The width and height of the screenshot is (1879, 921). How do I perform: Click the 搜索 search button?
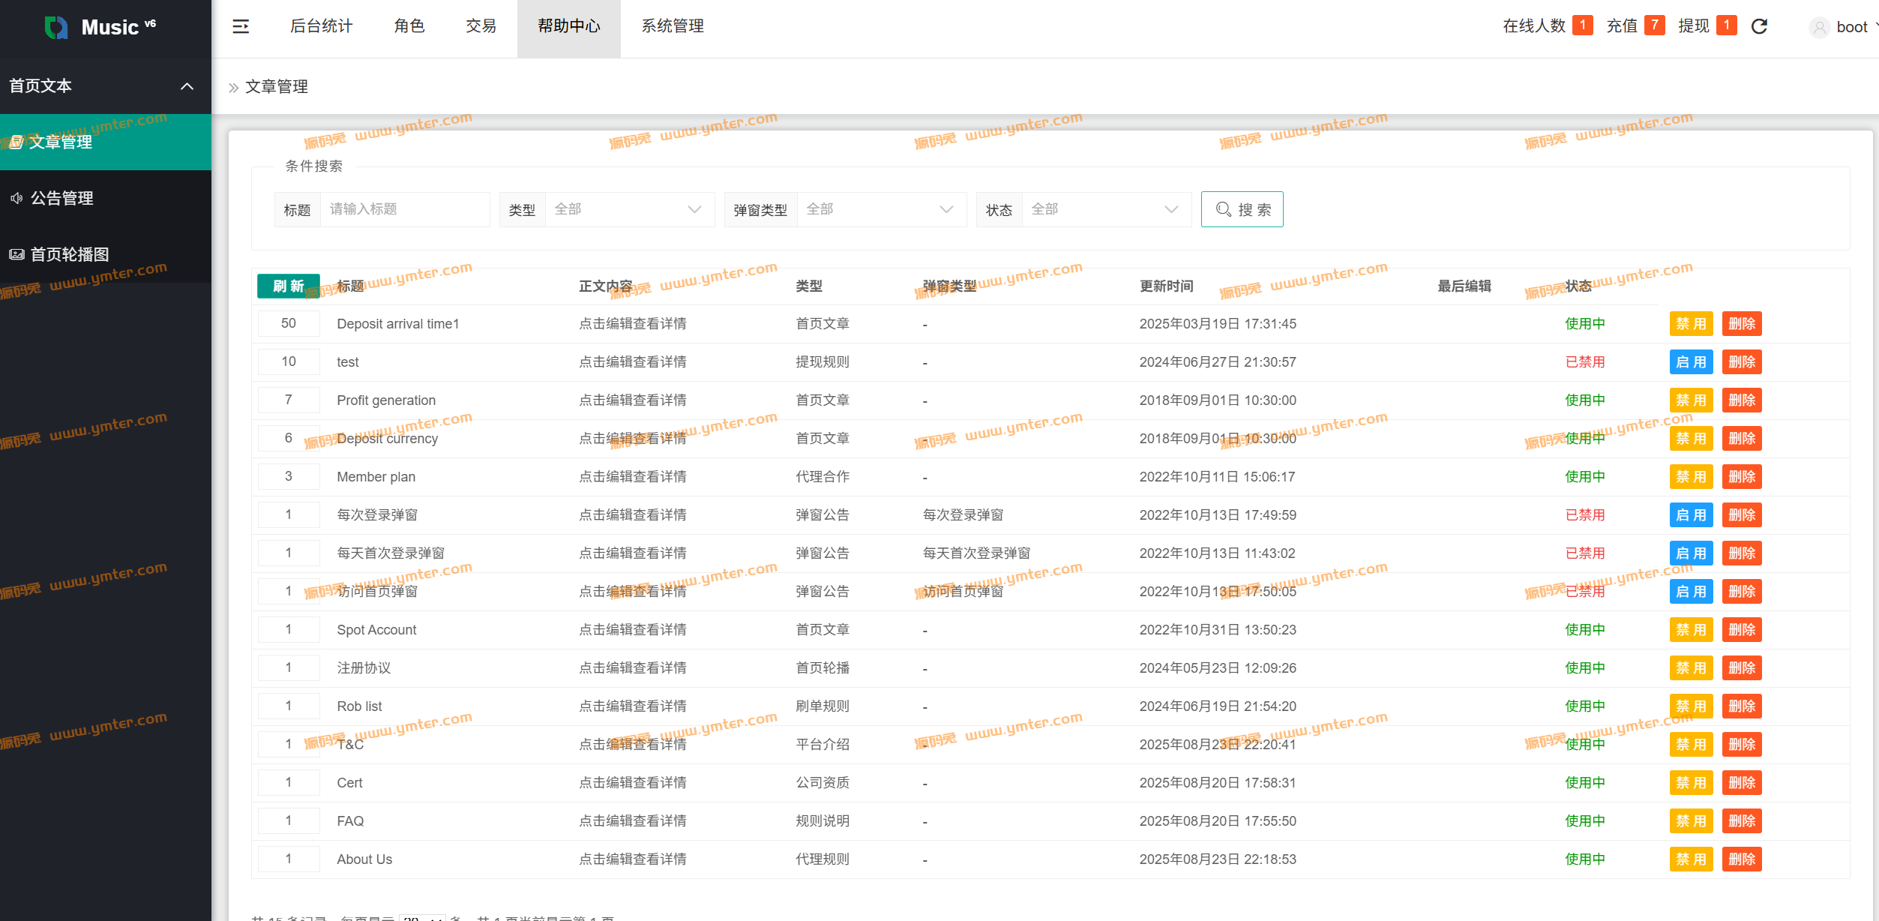[1242, 209]
